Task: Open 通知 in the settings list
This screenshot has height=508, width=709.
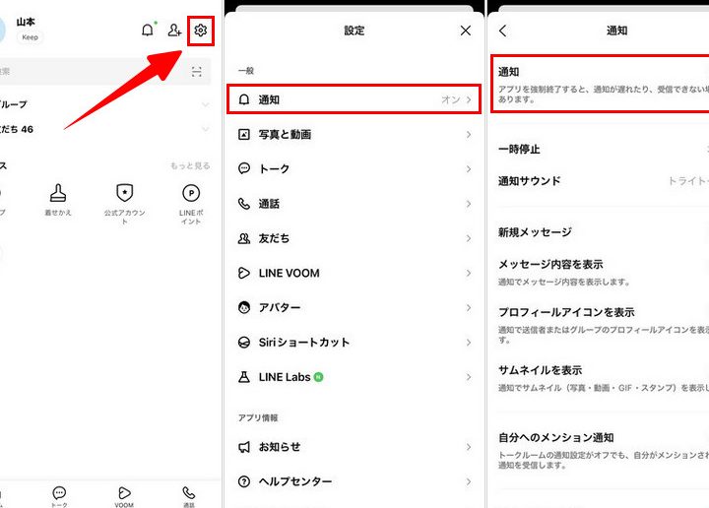Action: [354, 99]
